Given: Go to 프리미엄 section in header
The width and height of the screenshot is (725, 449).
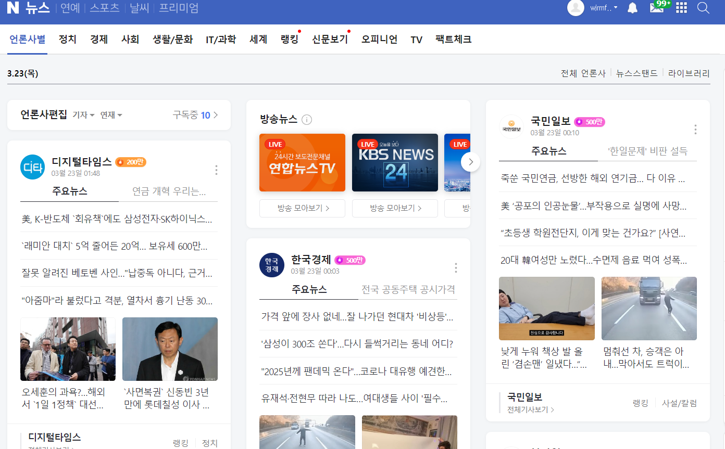Looking at the screenshot, I should click(179, 8).
